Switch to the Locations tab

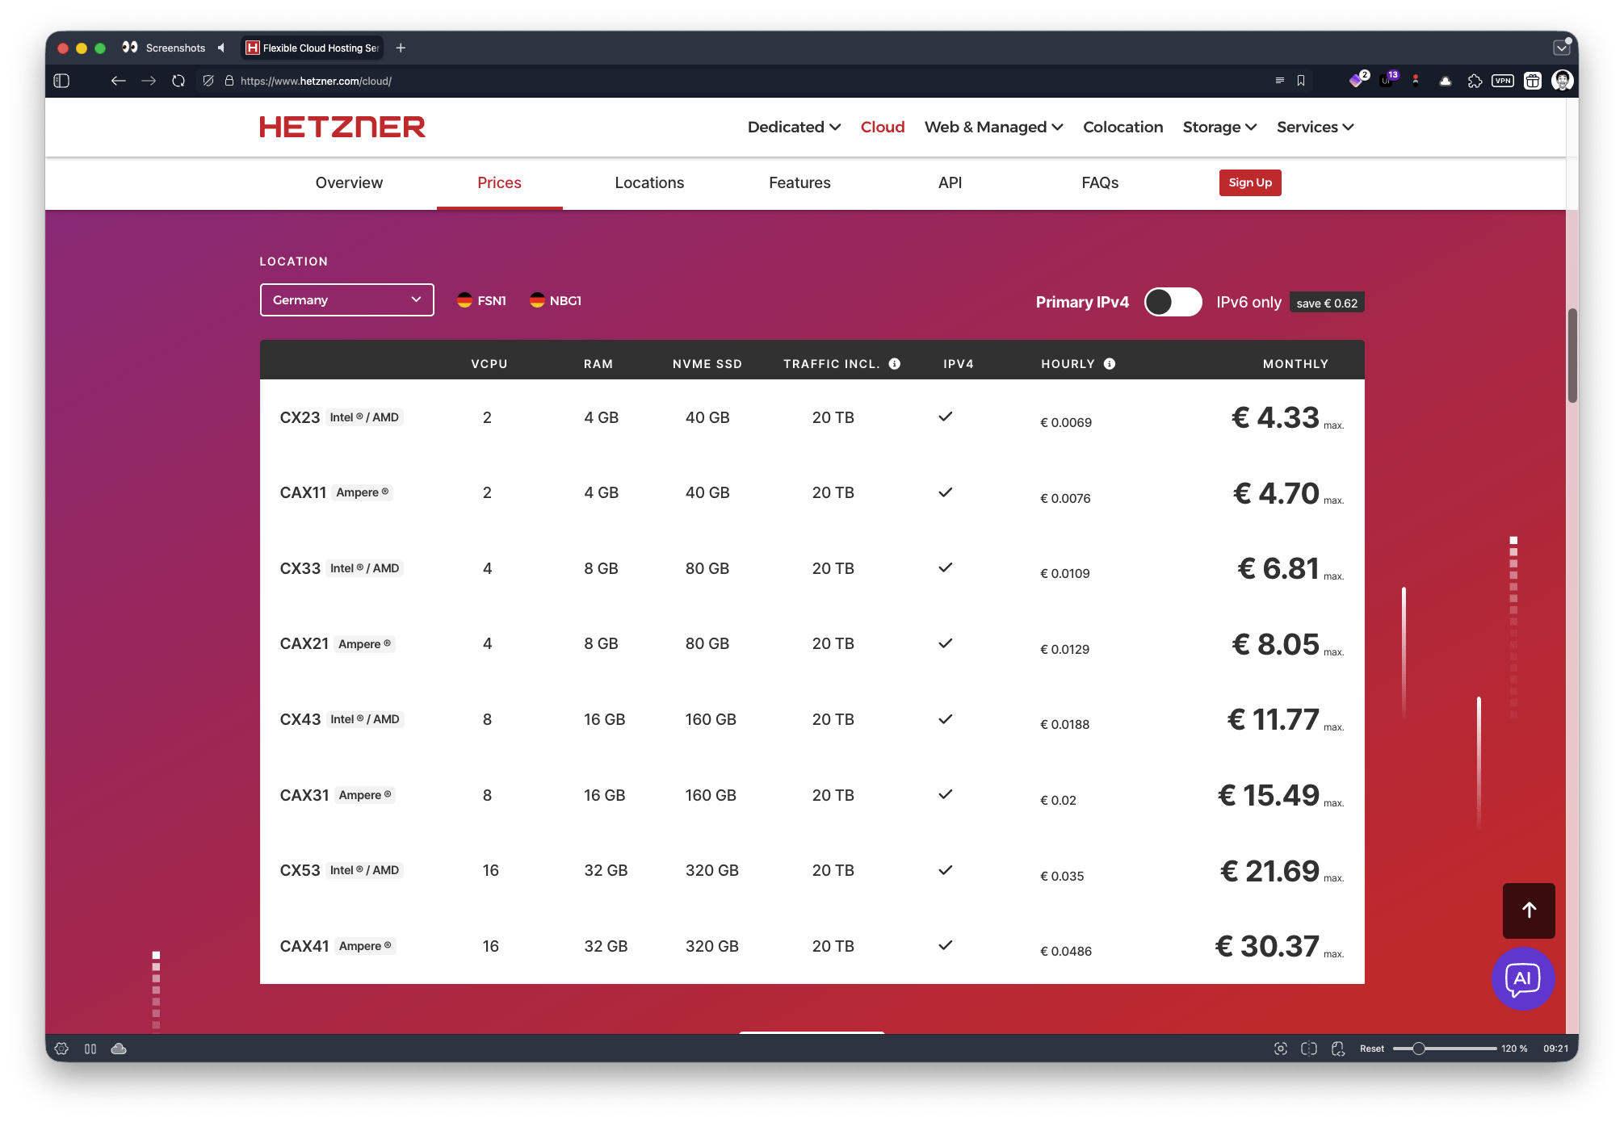648,182
